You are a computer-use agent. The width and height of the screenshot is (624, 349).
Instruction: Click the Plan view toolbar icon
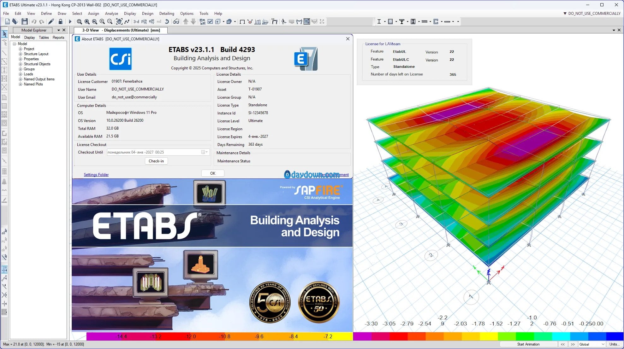pos(144,21)
